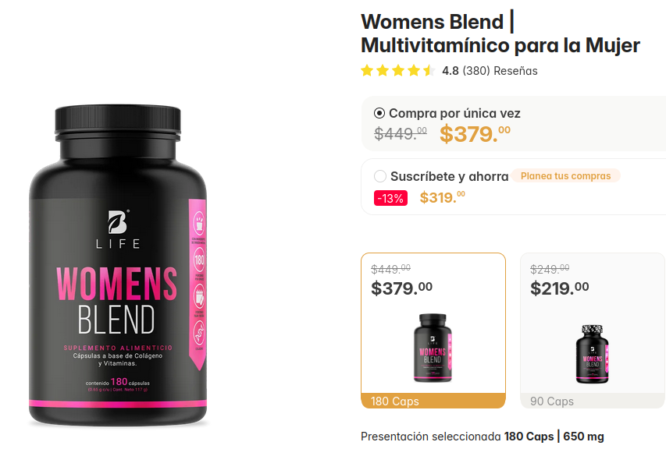Viewport: 666px width, 449px height.
Task: Choose the 90 Caps product option card
Action: 593,331
